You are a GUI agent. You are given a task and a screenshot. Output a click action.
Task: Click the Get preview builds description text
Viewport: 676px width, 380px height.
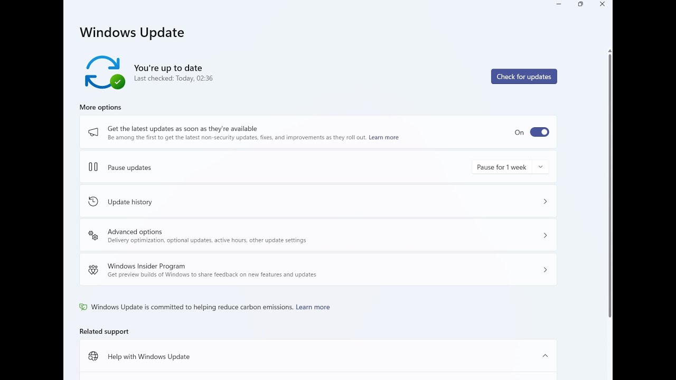(212, 274)
